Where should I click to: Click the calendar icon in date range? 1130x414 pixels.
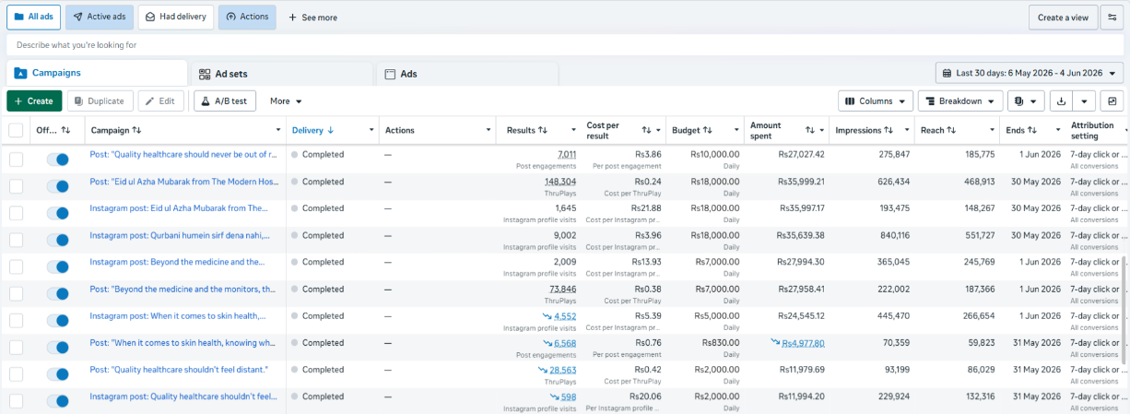tap(947, 73)
